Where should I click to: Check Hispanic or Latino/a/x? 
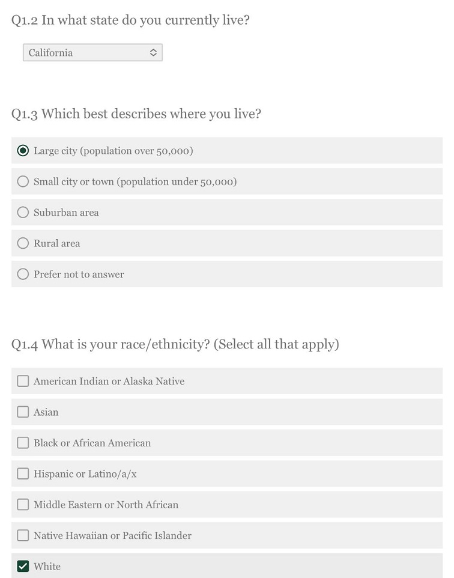23,473
